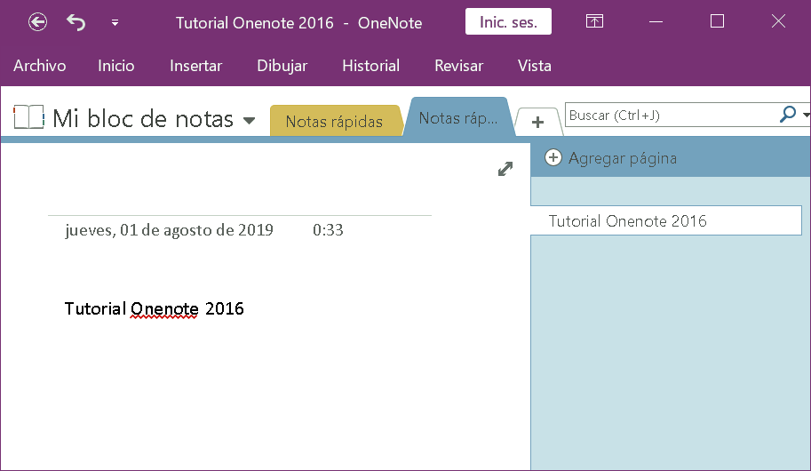Click the ribbon display options icon

(x=594, y=21)
